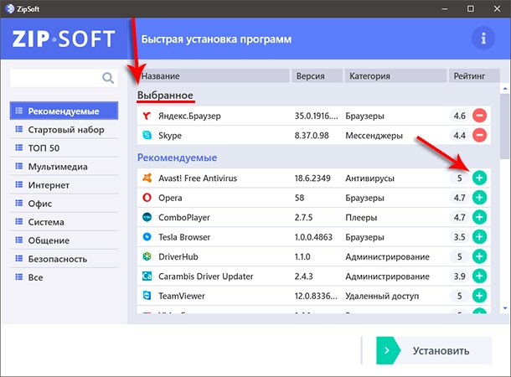This screenshot has height=377, width=511.
Task: Add TeamViewer with green plus button
Action: click(x=479, y=296)
